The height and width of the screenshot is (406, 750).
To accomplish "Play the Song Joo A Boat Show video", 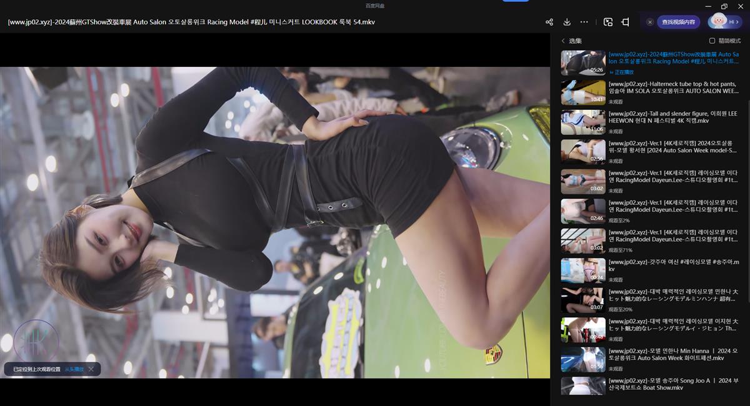I will click(674, 384).
